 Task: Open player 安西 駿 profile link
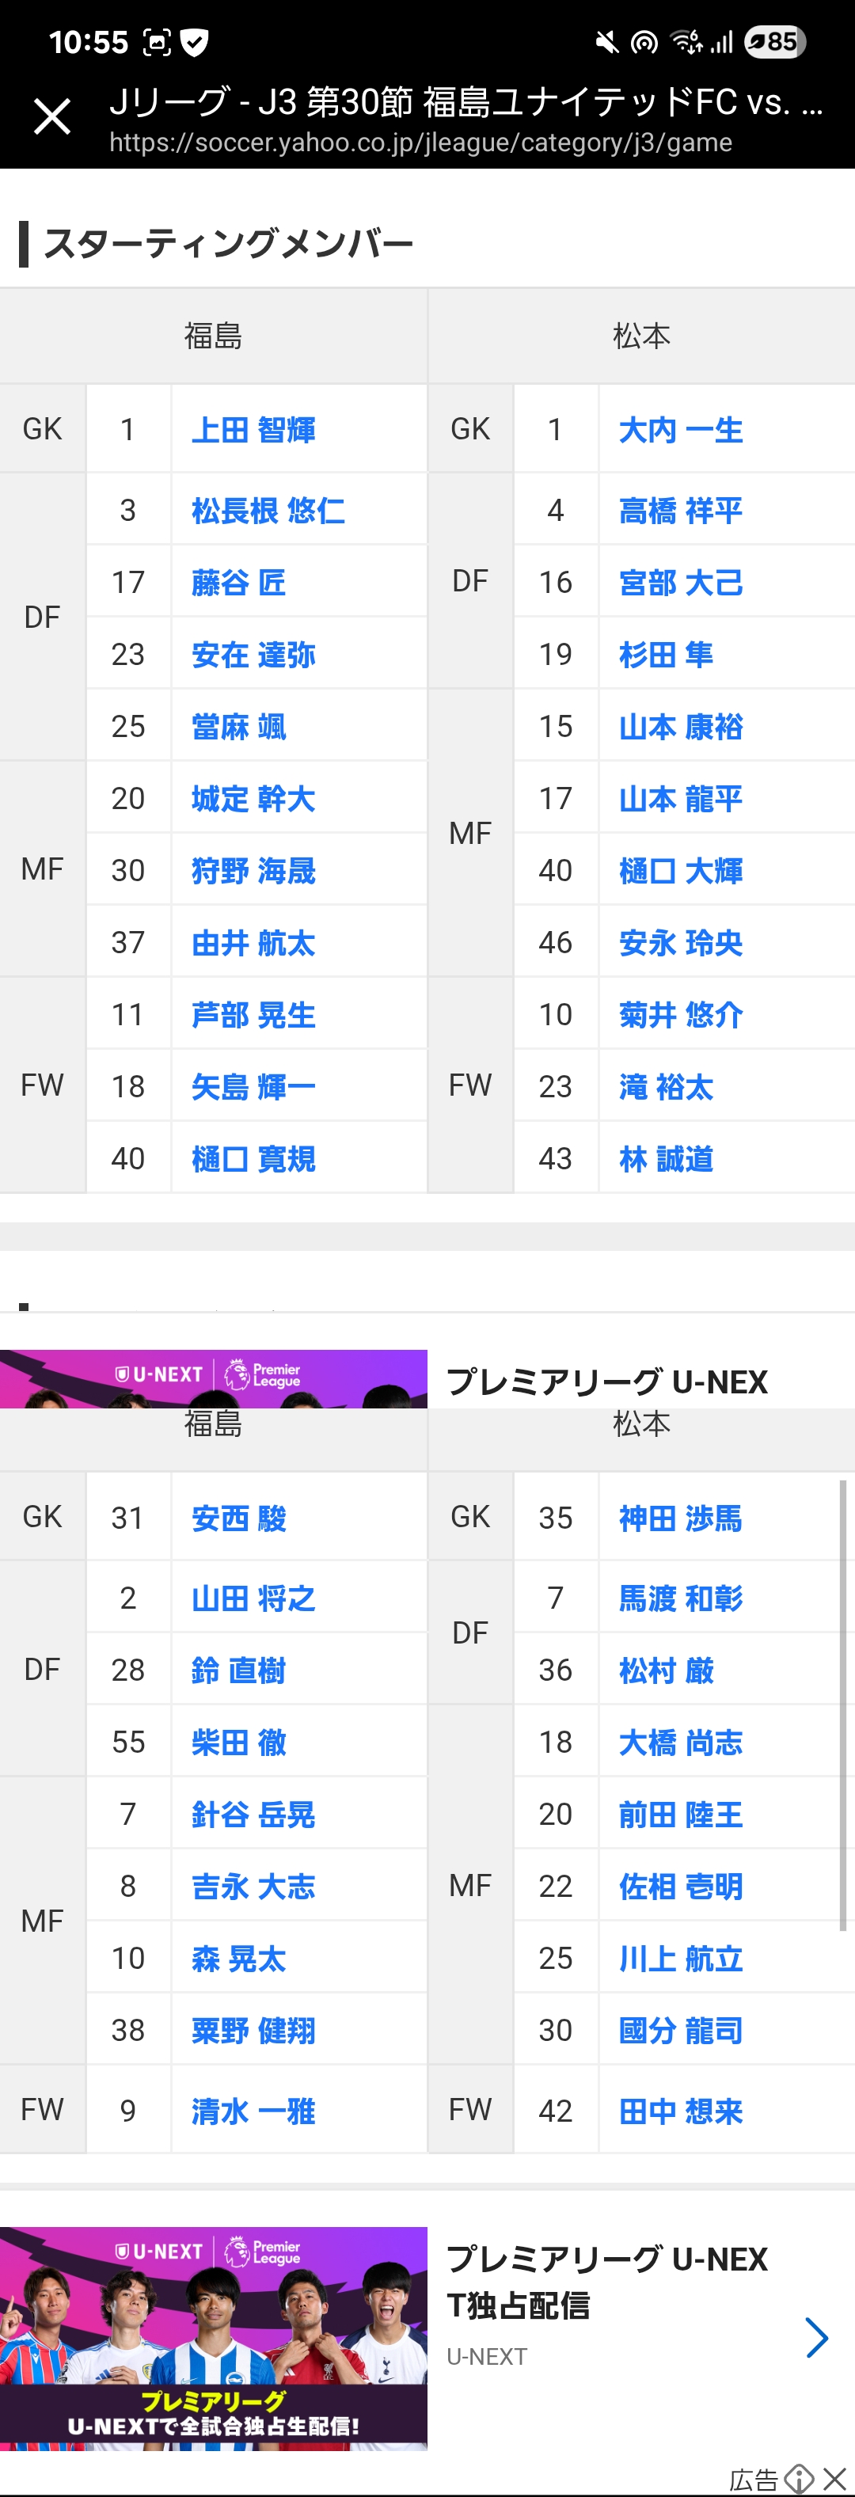(238, 1518)
